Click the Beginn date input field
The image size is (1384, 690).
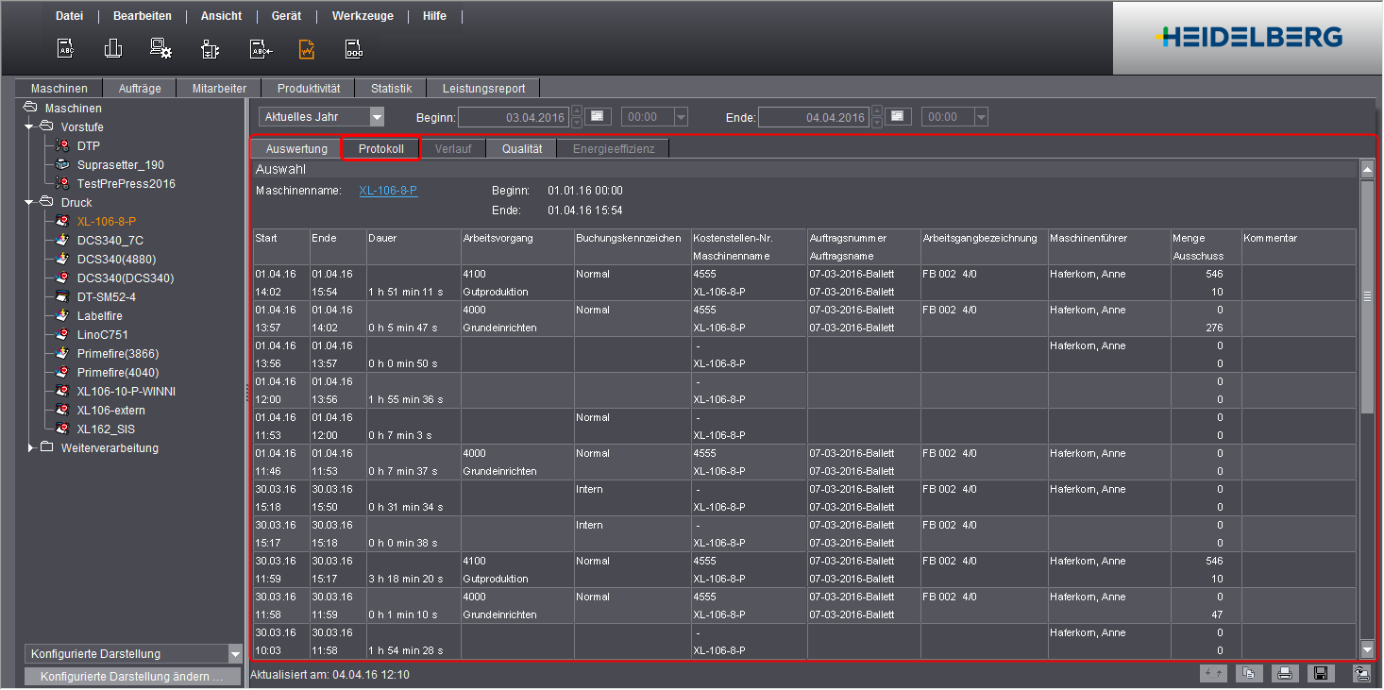515,117
